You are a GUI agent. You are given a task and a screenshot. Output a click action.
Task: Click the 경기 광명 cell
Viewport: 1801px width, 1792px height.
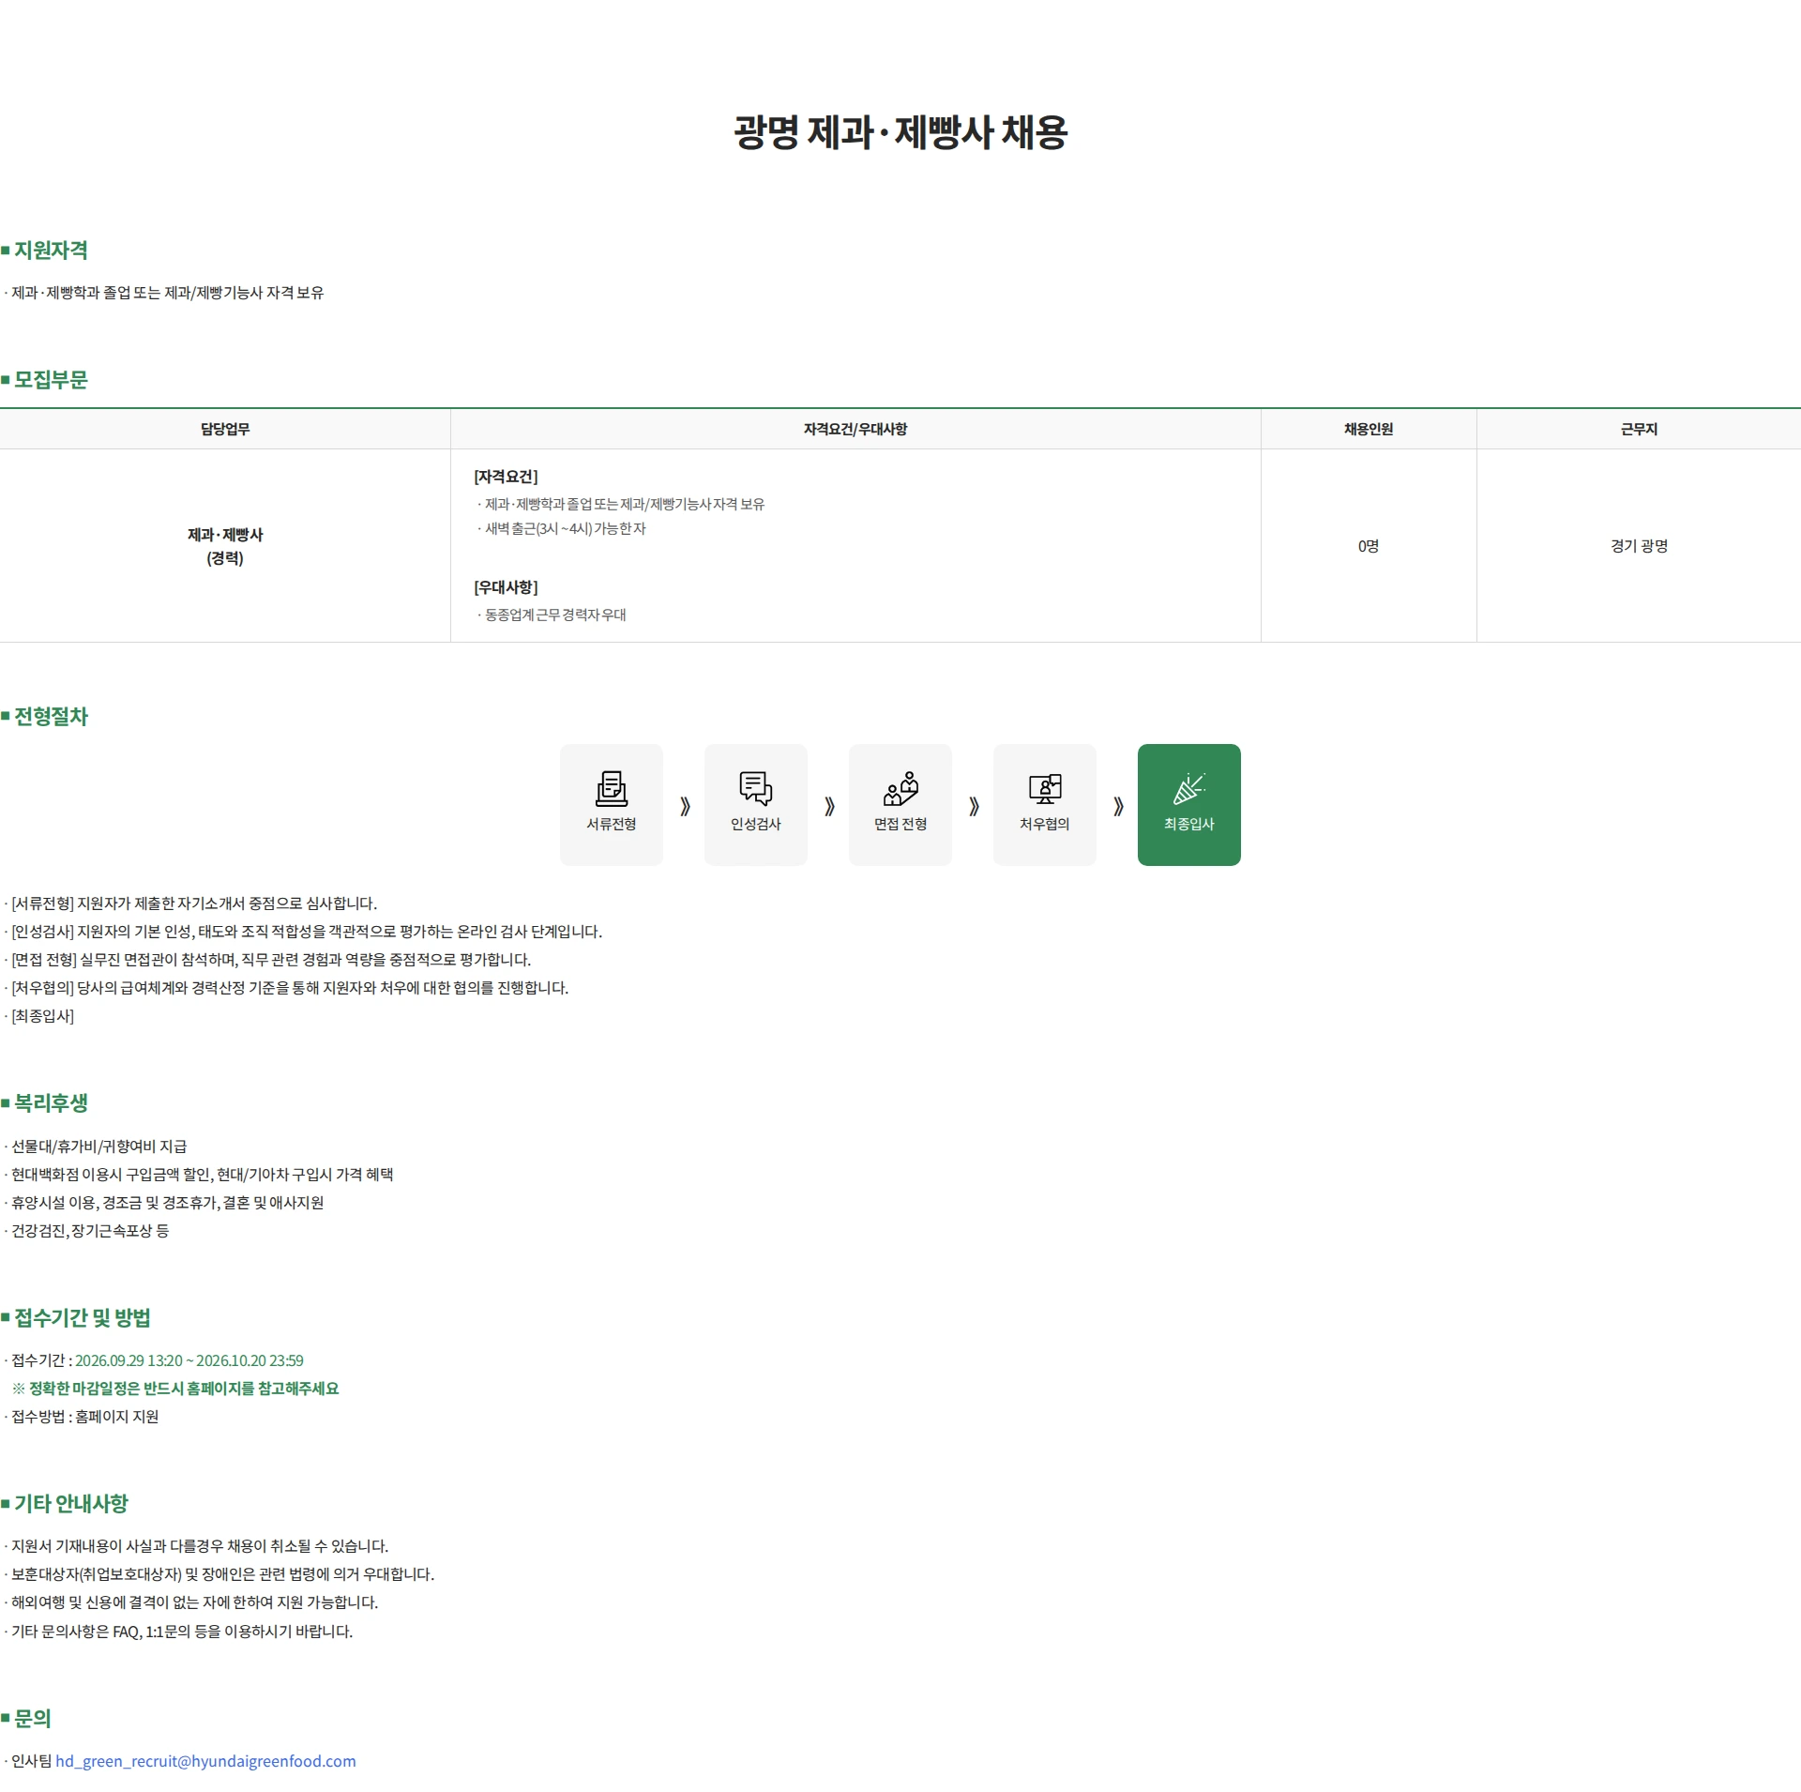[x=1639, y=546]
